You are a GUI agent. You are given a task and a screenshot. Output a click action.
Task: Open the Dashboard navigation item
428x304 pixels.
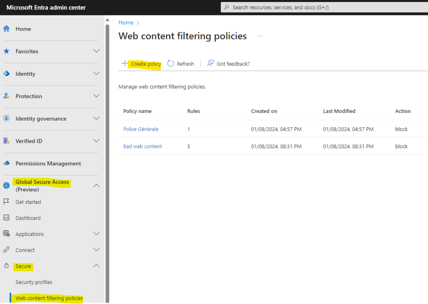[28, 218]
